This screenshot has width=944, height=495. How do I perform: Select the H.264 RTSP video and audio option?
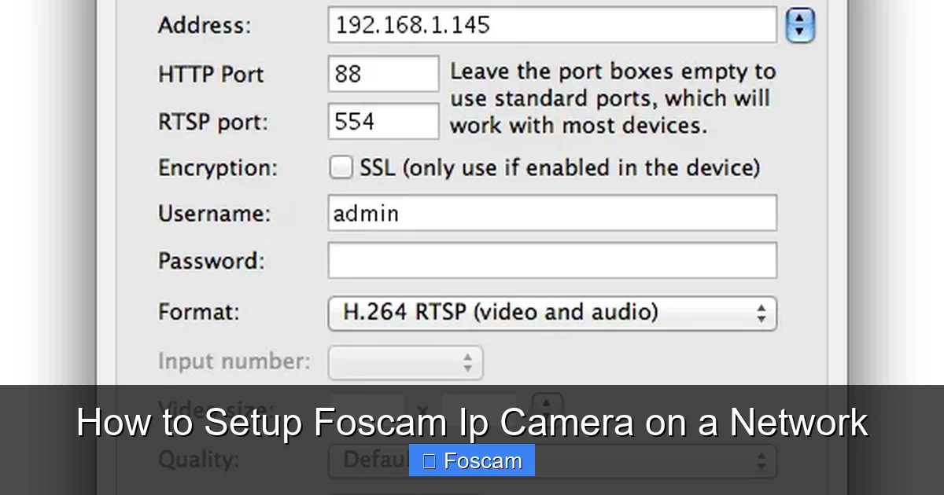pyautogui.click(x=551, y=313)
